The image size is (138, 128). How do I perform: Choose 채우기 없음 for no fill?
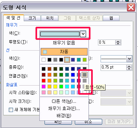pos(64,43)
